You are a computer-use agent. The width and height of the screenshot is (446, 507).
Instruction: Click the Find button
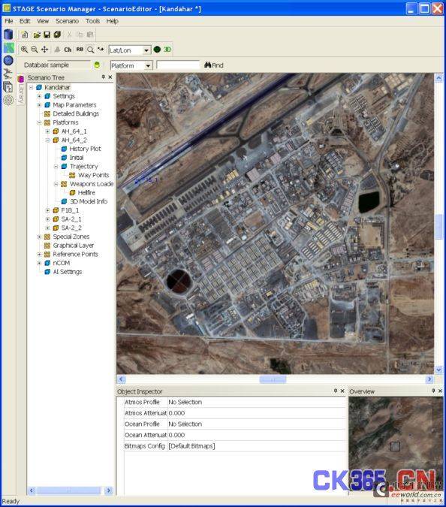(214, 65)
